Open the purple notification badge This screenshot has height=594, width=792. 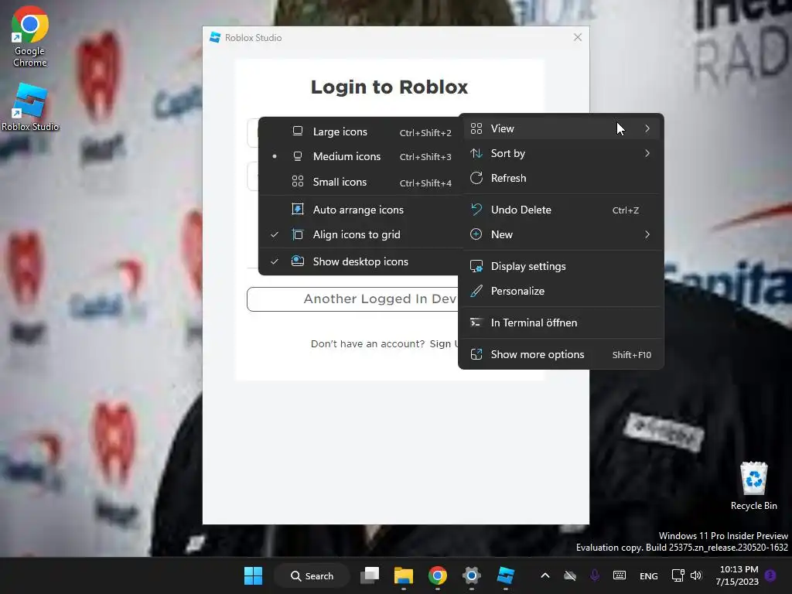coord(770,575)
